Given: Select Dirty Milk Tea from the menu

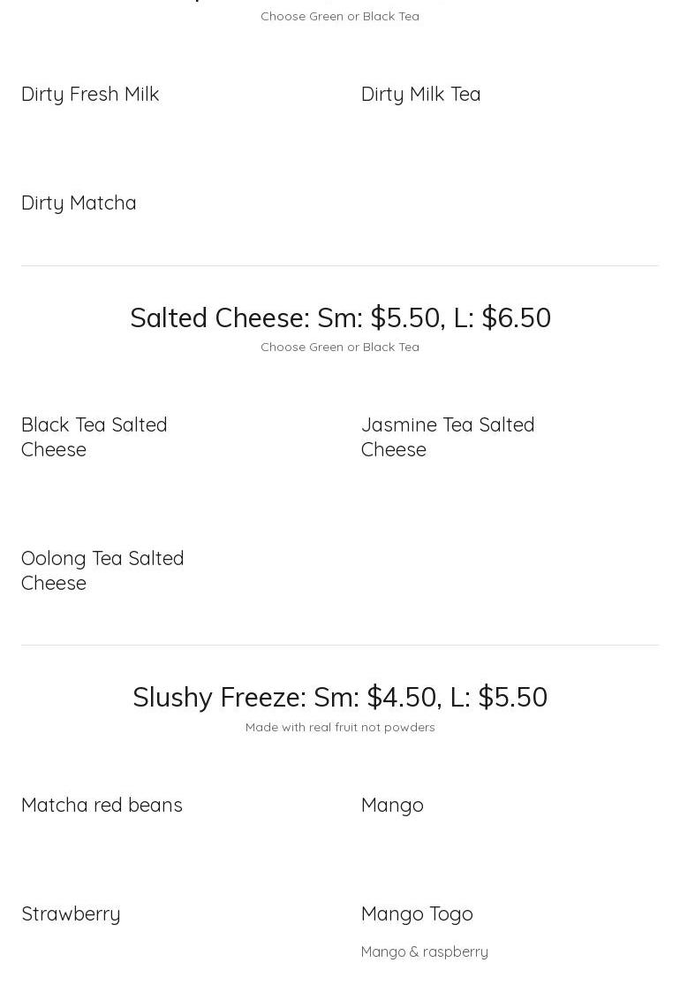Looking at the screenshot, I should click(420, 94).
